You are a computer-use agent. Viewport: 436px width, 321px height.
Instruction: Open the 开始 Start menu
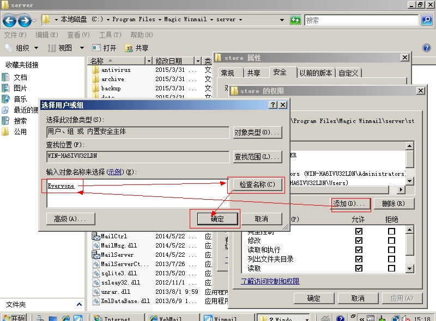[14, 318]
